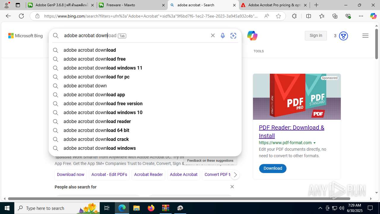
Task: Open TOOLS search filter menu
Action: (259, 51)
